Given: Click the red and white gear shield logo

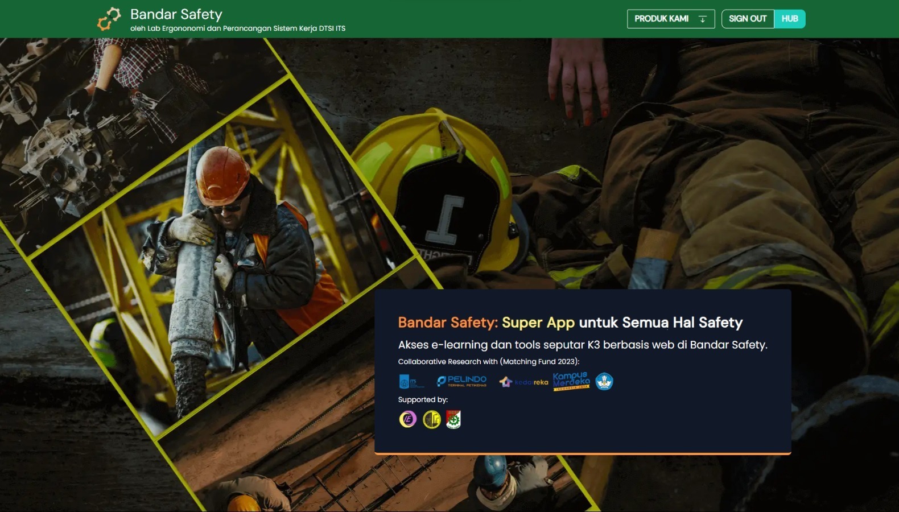Looking at the screenshot, I should click(453, 419).
